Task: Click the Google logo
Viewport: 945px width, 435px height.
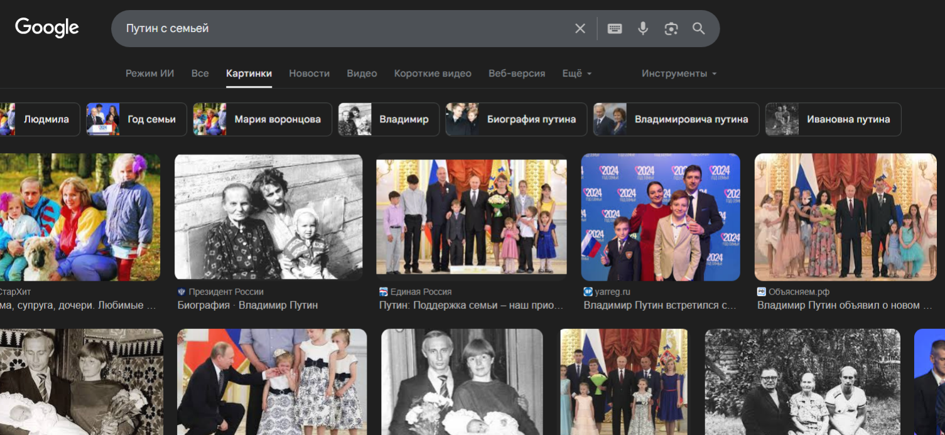Action: (x=47, y=28)
